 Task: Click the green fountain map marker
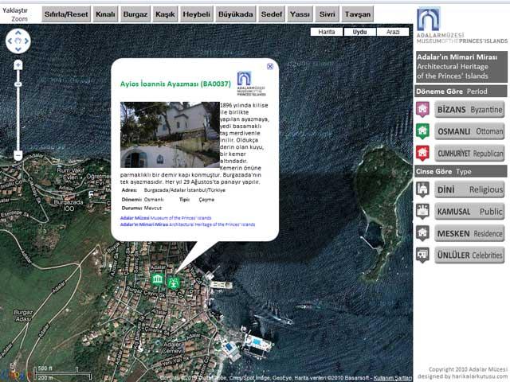(174, 281)
